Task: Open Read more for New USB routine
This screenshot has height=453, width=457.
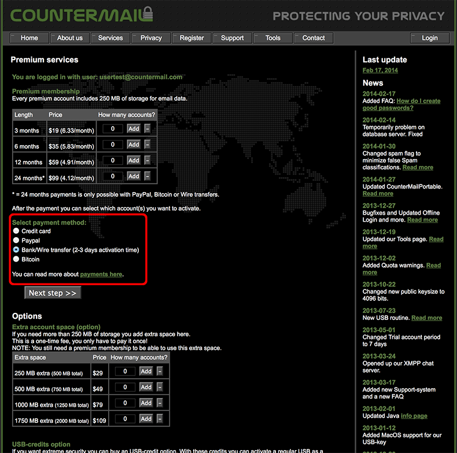Action: [427, 318]
